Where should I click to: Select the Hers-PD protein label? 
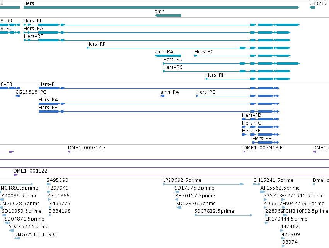(x=252, y=115)
